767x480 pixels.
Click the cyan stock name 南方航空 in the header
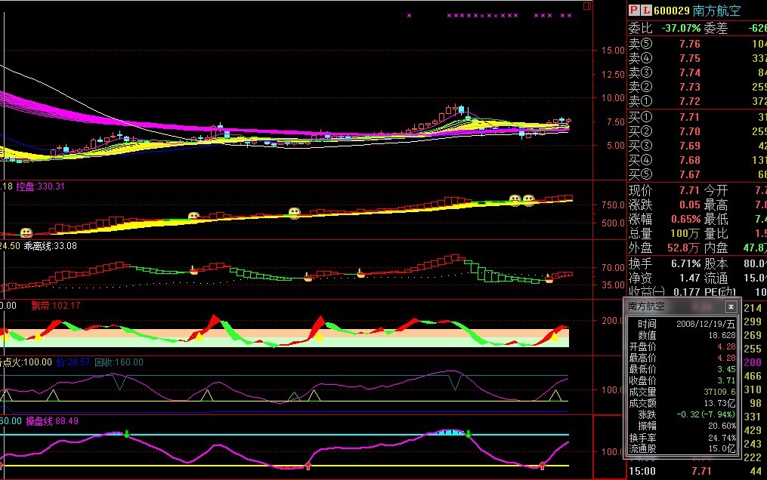716,11
